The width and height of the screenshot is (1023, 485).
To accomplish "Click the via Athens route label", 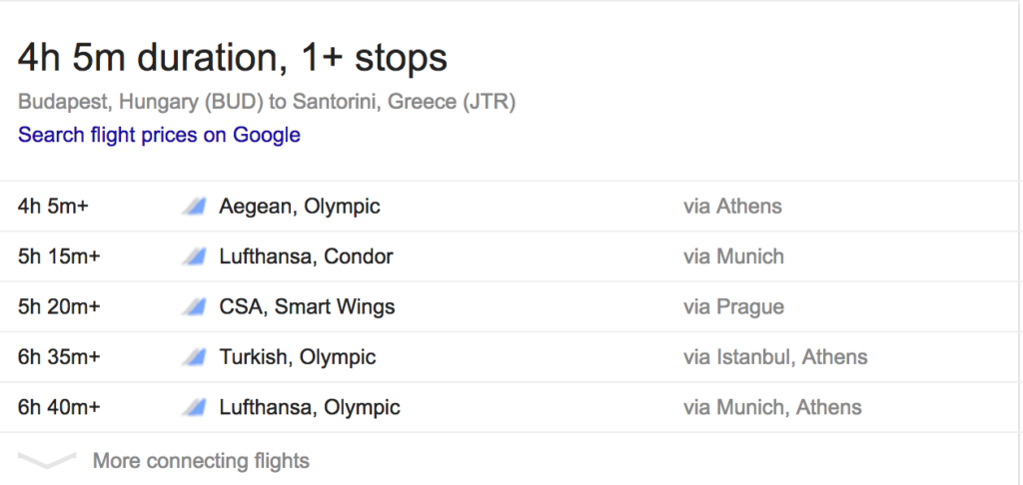I will coord(732,207).
